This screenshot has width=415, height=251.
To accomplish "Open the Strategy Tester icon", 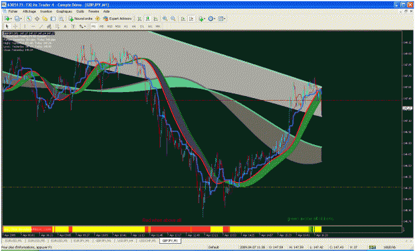I will (x=61, y=19).
